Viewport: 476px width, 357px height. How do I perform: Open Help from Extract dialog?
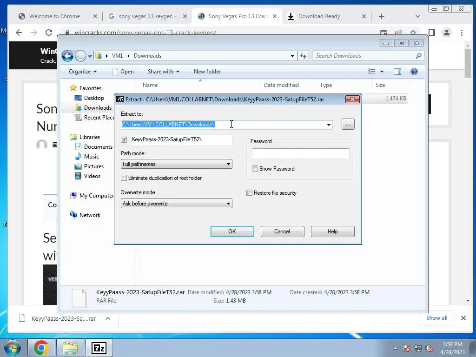(x=332, y=231)
